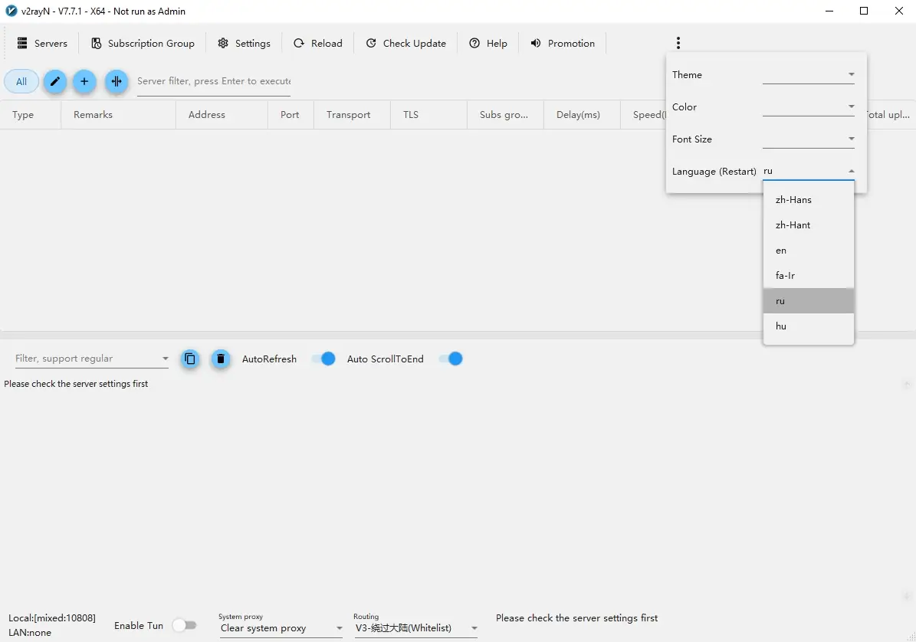Sort by the TLS column header
916x642 pixels.
(x=428, y=115)
